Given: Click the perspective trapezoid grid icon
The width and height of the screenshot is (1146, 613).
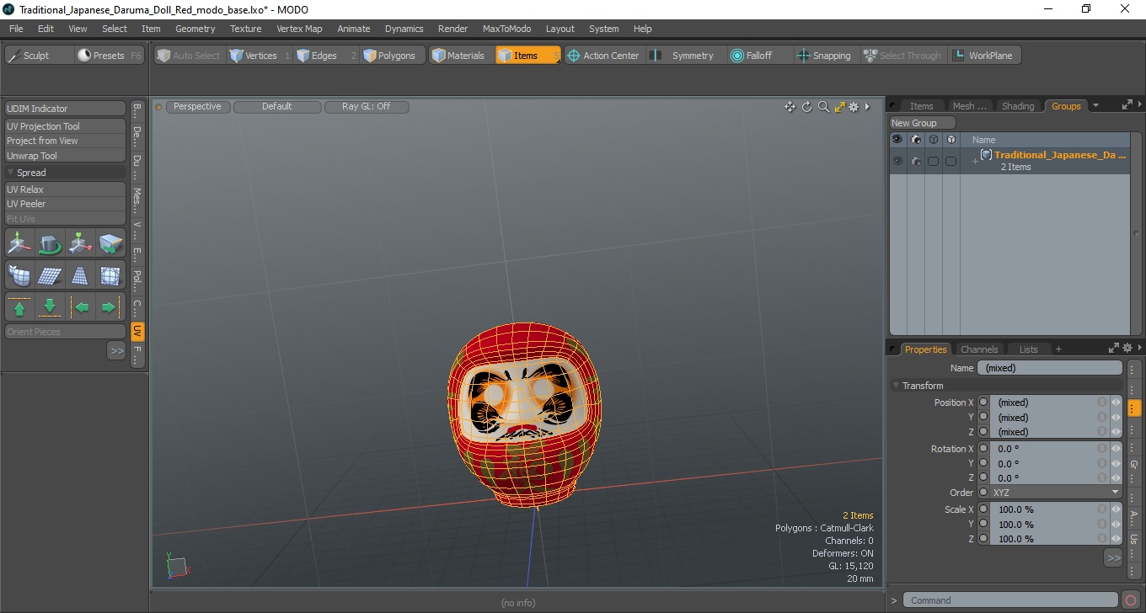Looking at the screenshot, I should click(81, 275).
